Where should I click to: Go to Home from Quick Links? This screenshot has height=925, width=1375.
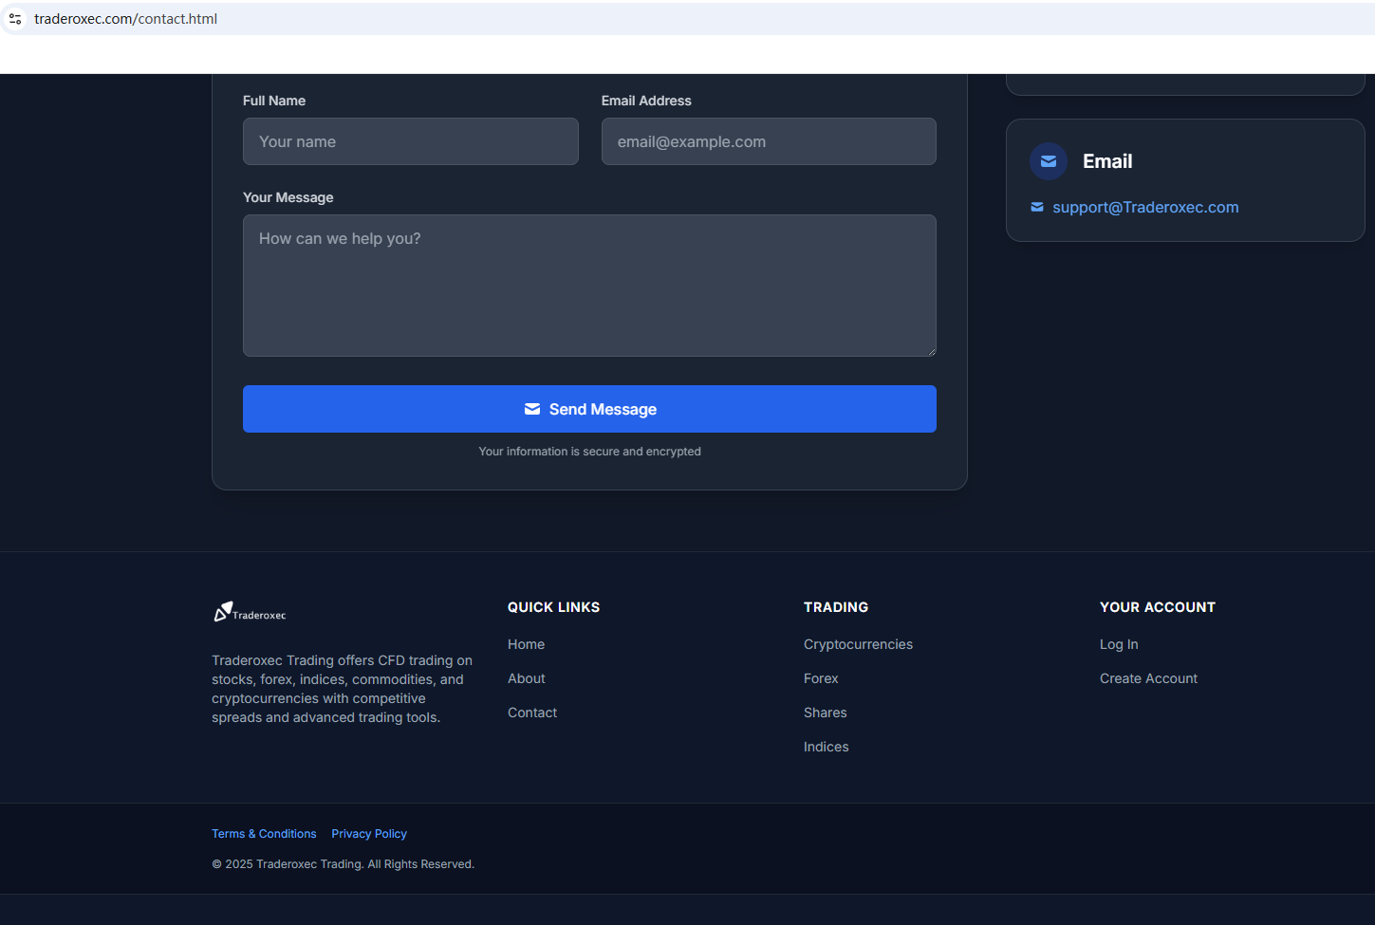526,644
